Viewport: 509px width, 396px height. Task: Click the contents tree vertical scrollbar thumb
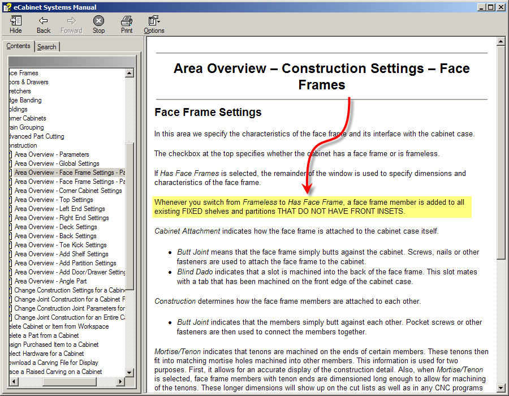(x=130, y=216)
